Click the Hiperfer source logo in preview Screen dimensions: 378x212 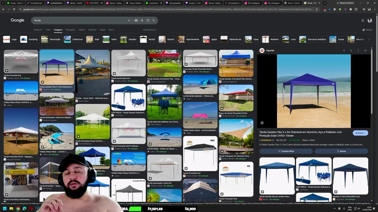click(262, 51)
